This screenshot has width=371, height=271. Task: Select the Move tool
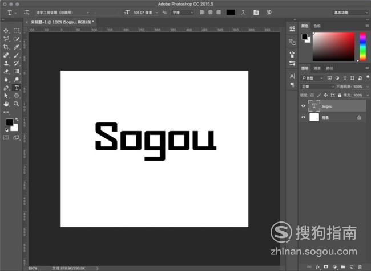(6, 31)
